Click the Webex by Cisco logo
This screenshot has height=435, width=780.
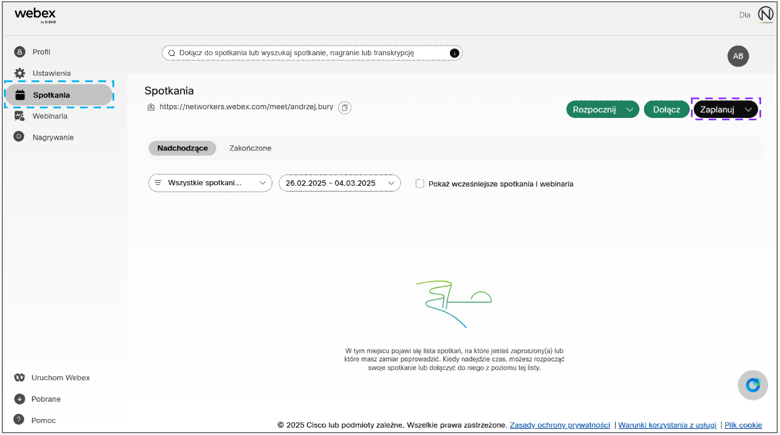35,15
